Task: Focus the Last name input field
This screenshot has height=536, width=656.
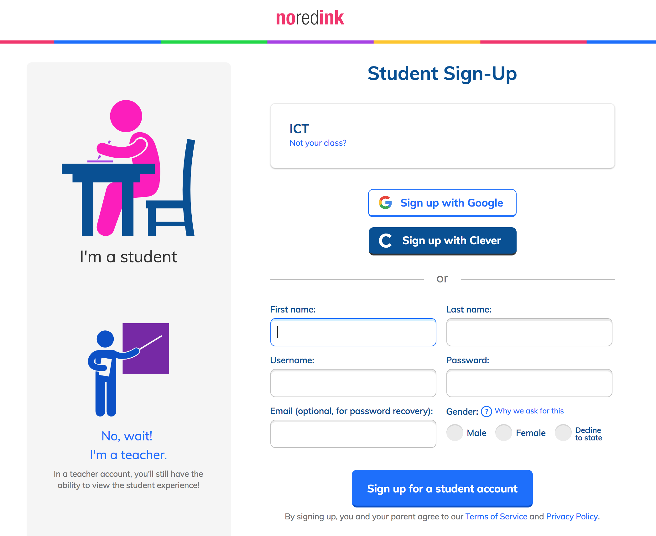Action: point(529,332)
